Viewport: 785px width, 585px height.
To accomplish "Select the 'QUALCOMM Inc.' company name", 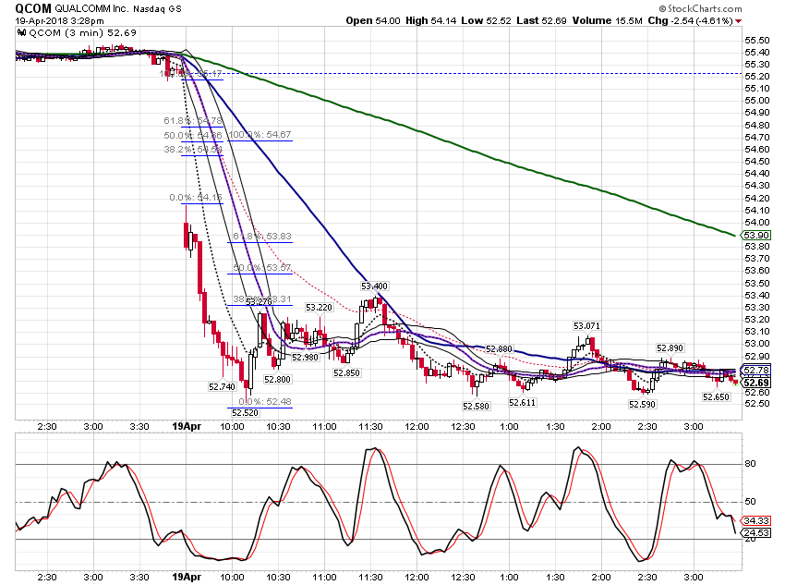I will [x=91, y=9].
